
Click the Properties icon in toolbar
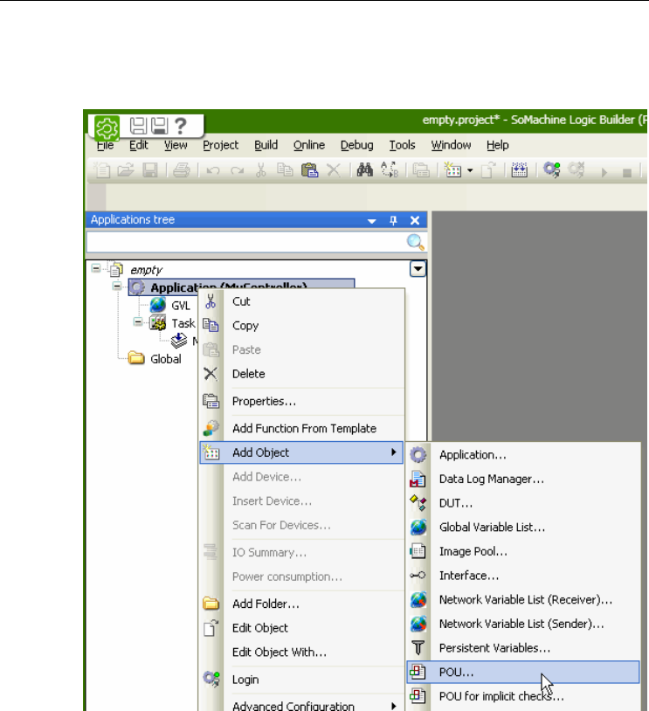pos(421,170)
